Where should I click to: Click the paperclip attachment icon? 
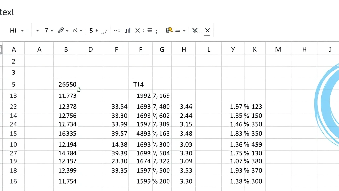click(60, 31)
